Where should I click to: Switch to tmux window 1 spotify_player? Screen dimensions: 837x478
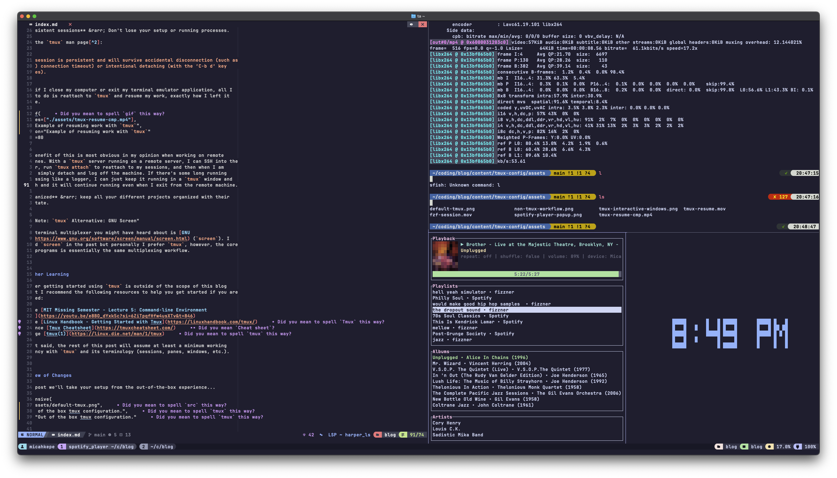[x=97, y=446]
